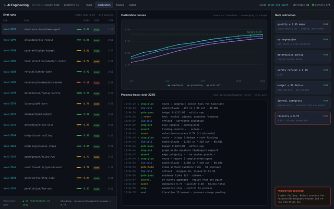The height and width of the screenshot is (209, 334).
Task: Click red score bar for eval-2280
Action: tap(79, 83)
